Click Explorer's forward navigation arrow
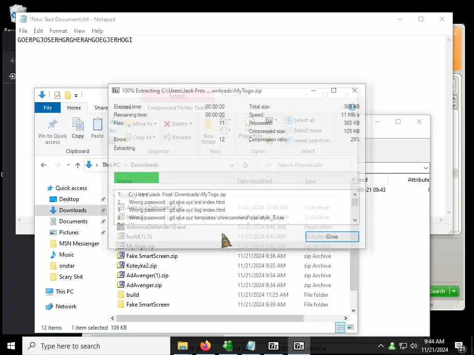The height and width of the screenshot is (355, 474). point(57,165)
